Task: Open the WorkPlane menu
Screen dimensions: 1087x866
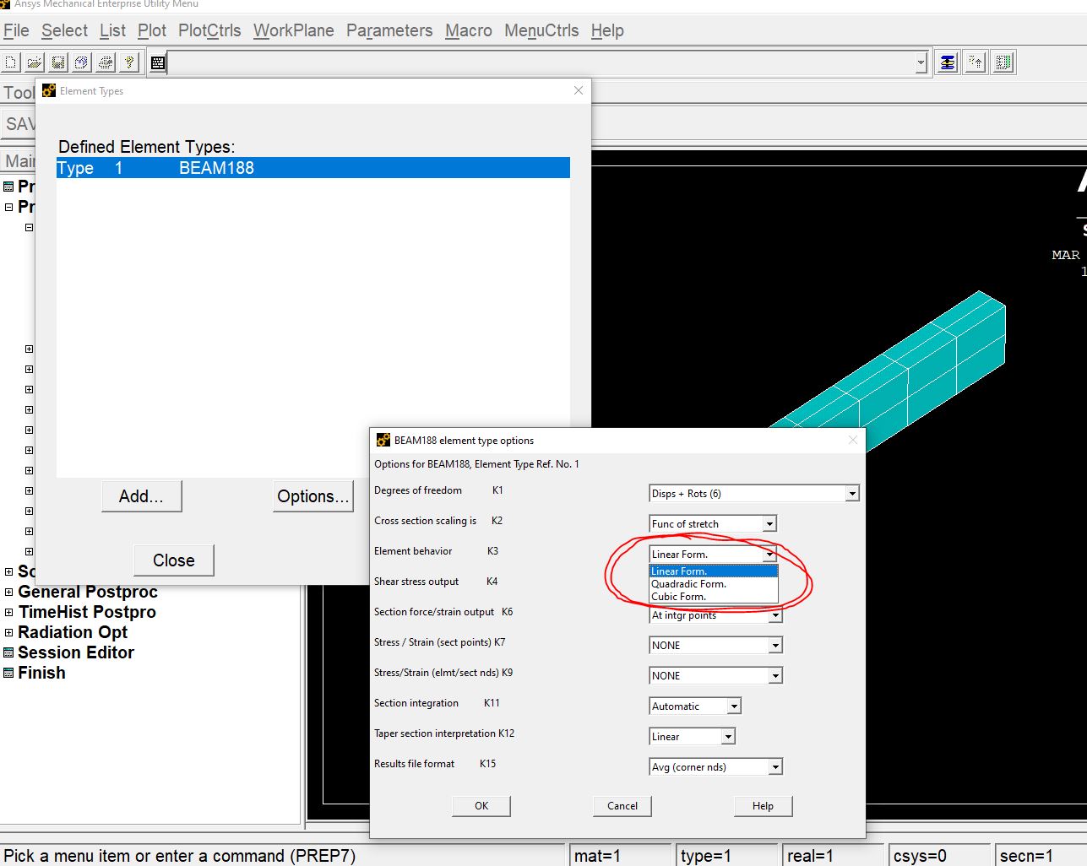Action: pyautogui.click(x=293, y=31)
